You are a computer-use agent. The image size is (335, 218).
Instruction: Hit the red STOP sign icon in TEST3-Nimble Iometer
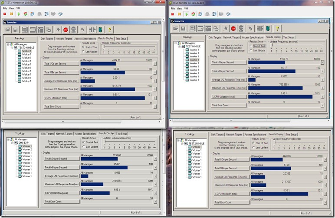tap(66, 30)
